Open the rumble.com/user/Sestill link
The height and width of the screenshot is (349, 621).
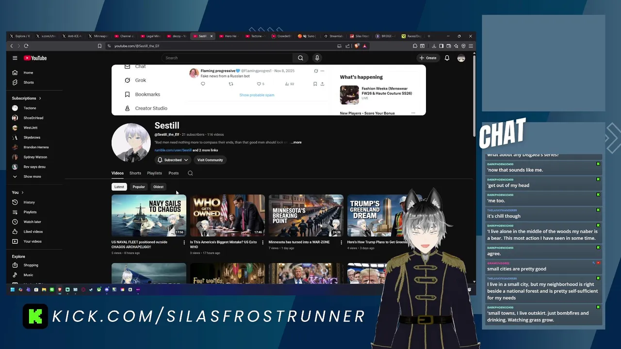(x=173, y=150)
